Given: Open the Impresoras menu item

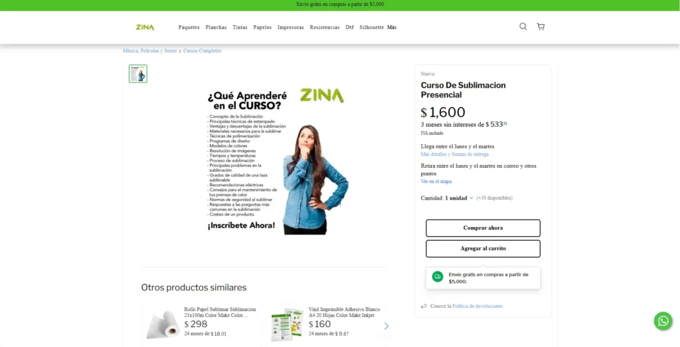Looking at the screenshot, I should (291, 27).
